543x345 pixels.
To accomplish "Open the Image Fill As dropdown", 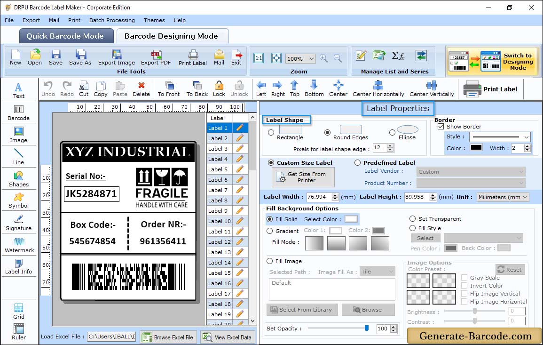I will click(x=378, y=272).
